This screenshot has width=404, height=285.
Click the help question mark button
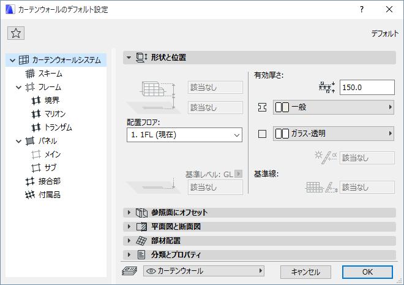[x=362, y=10]
